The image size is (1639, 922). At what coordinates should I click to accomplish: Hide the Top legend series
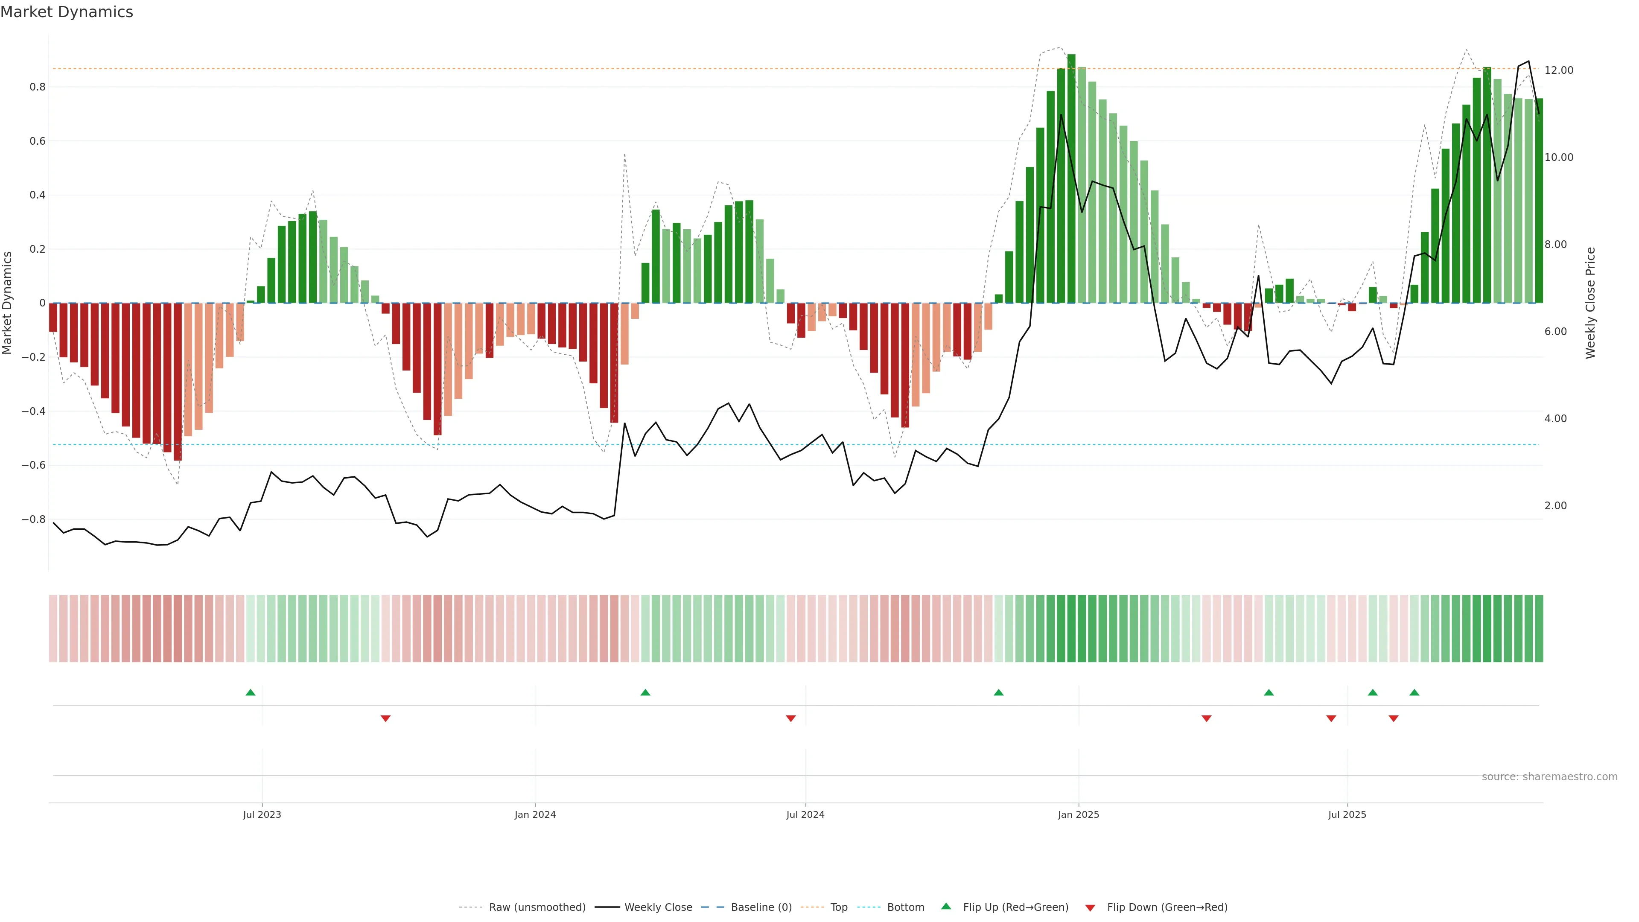tap(839, 907)
